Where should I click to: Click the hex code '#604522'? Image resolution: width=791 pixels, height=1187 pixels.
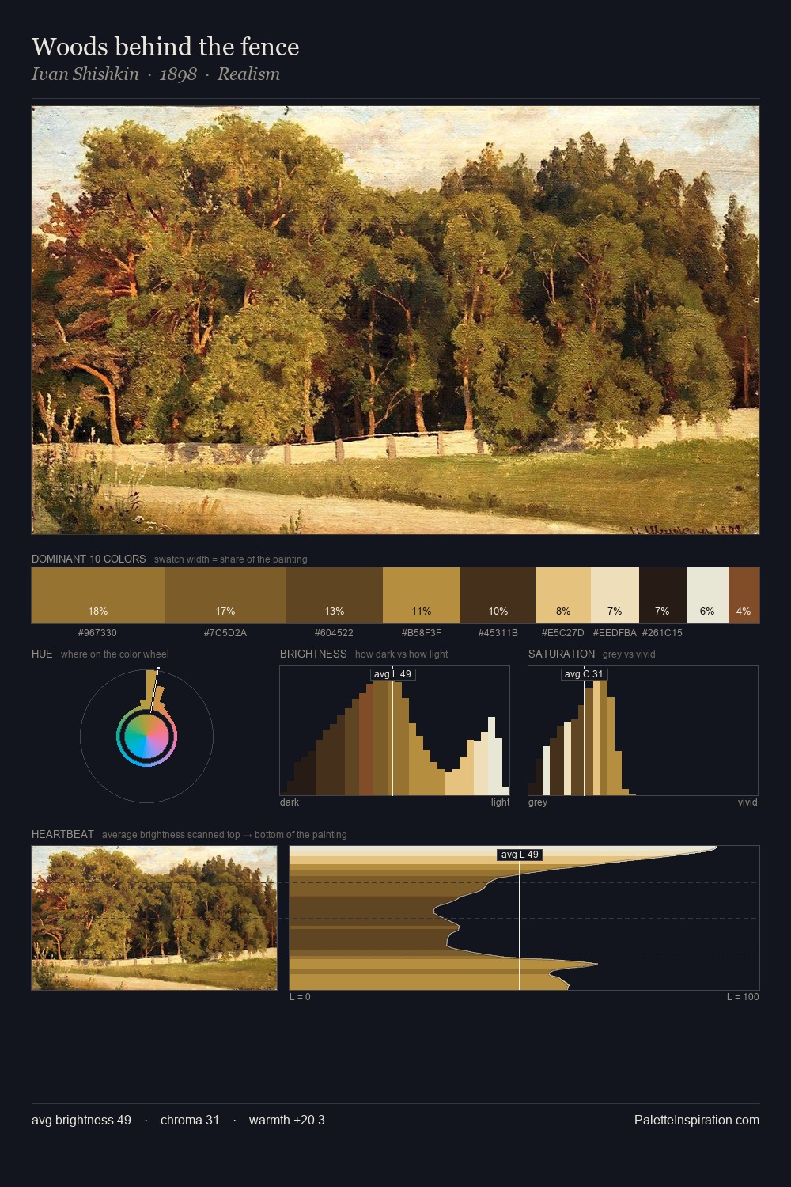[334, 633]
